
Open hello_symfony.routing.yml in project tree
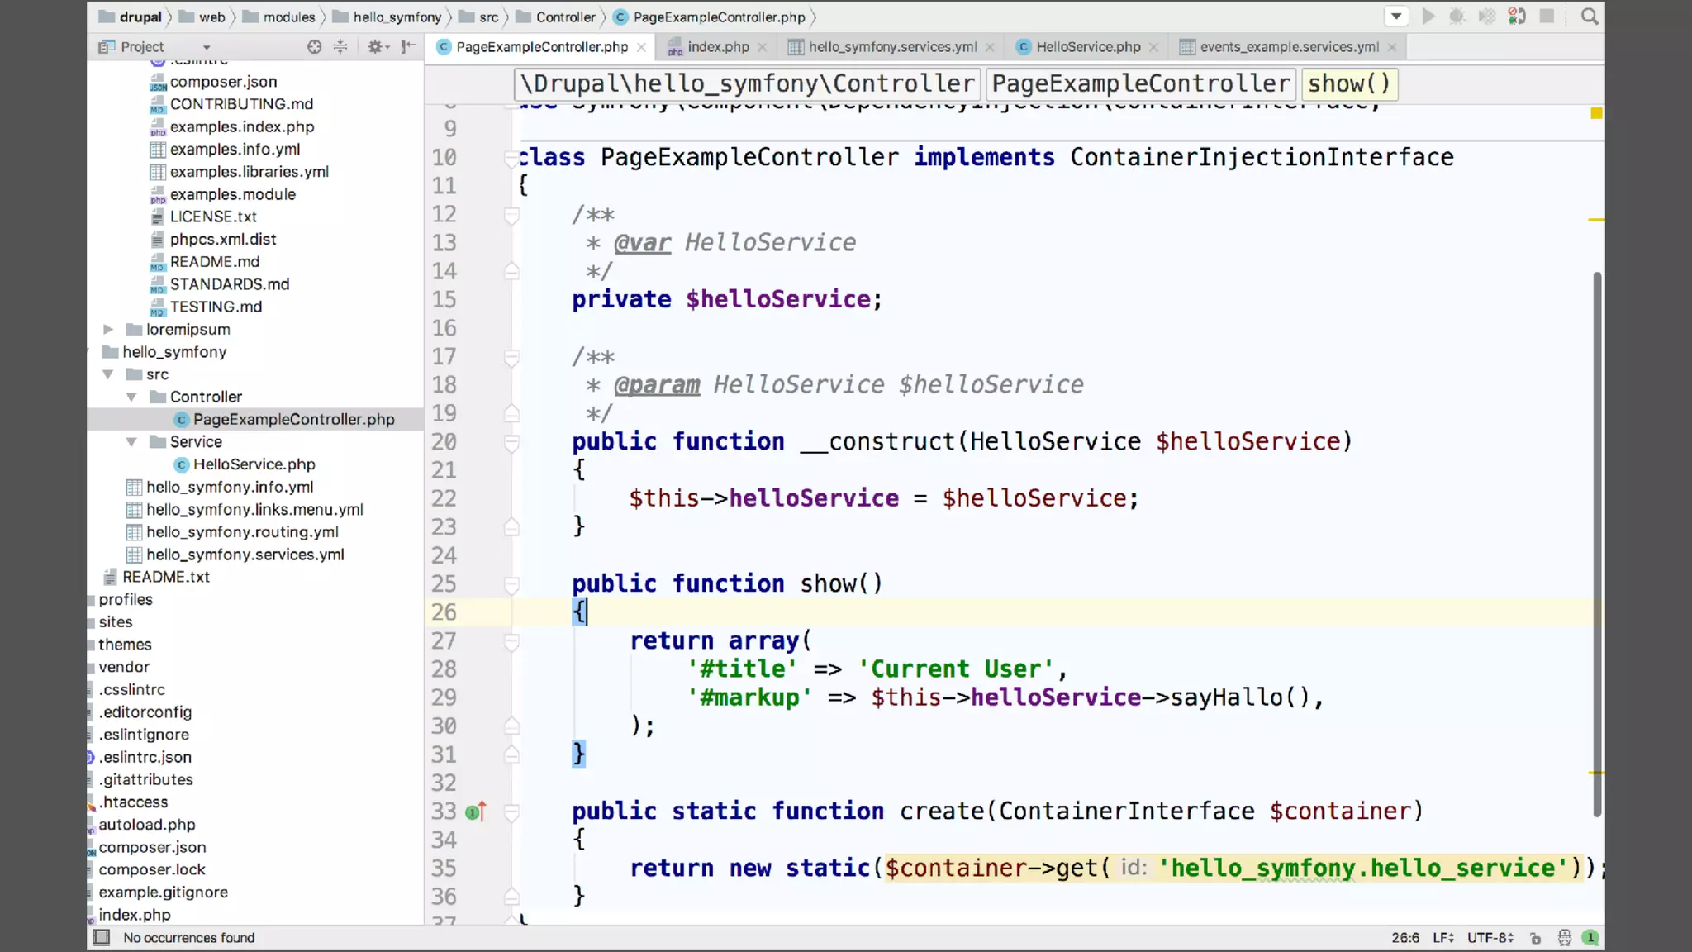pos(242,532)
